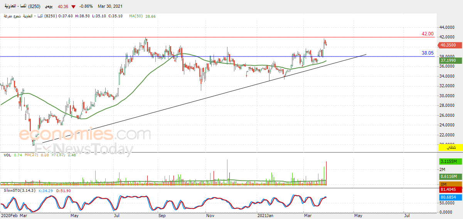
Task: Click the yellow خطي scale label
Action: point(450,147)
